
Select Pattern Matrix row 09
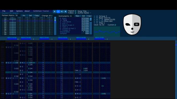pyautogui.click(x=28, y=34)
